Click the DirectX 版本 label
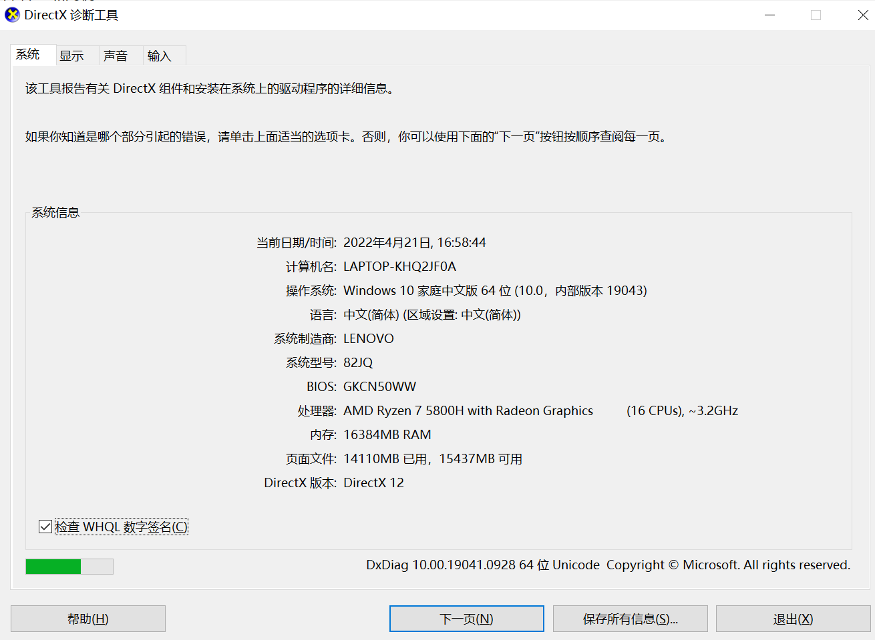This screenshot has width=875, height=640. coord(301,483)
